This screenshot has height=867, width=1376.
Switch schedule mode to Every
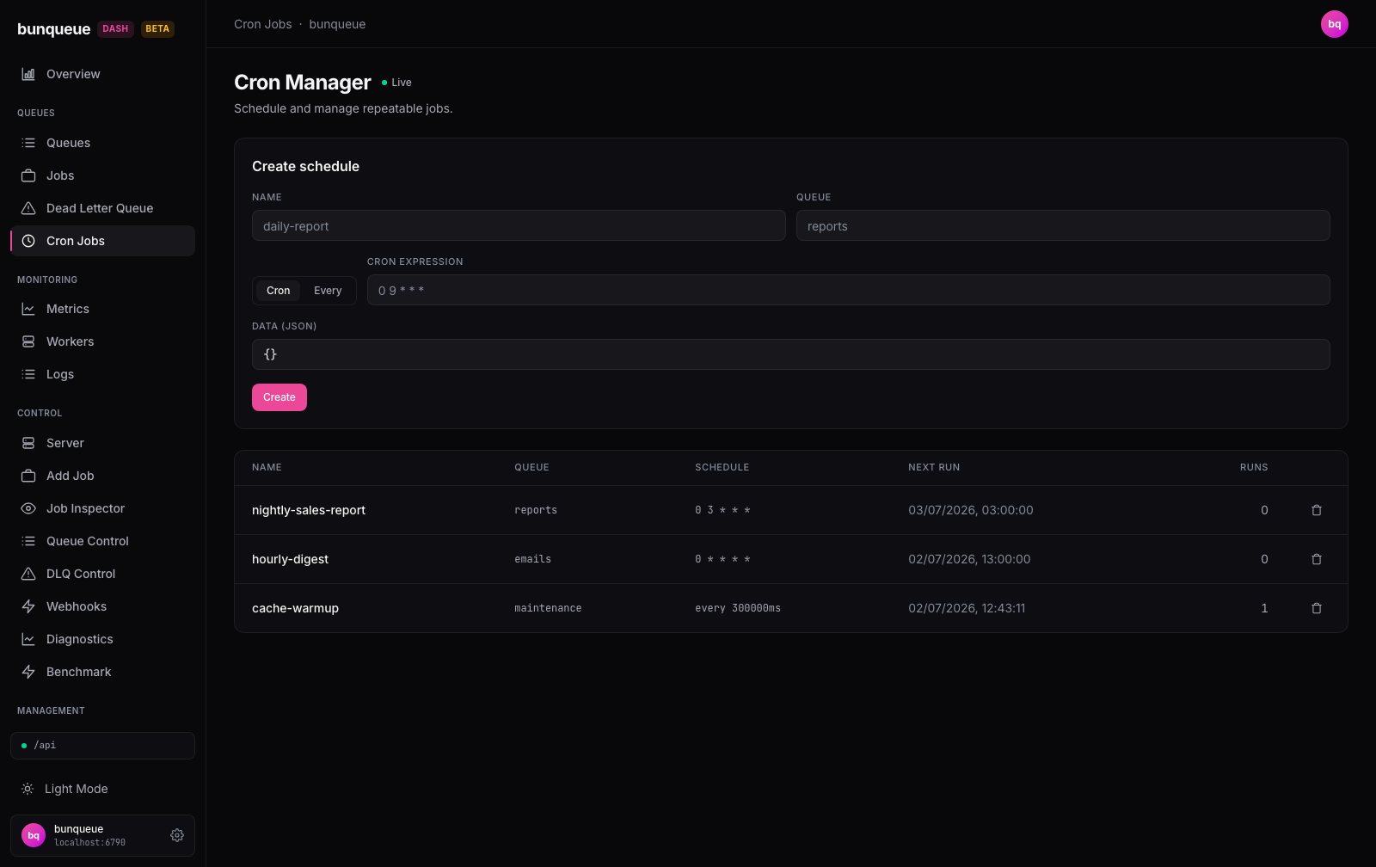click(x=328, y=291)
